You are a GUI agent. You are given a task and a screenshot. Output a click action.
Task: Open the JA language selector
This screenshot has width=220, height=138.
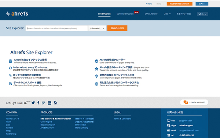[202, 14]
